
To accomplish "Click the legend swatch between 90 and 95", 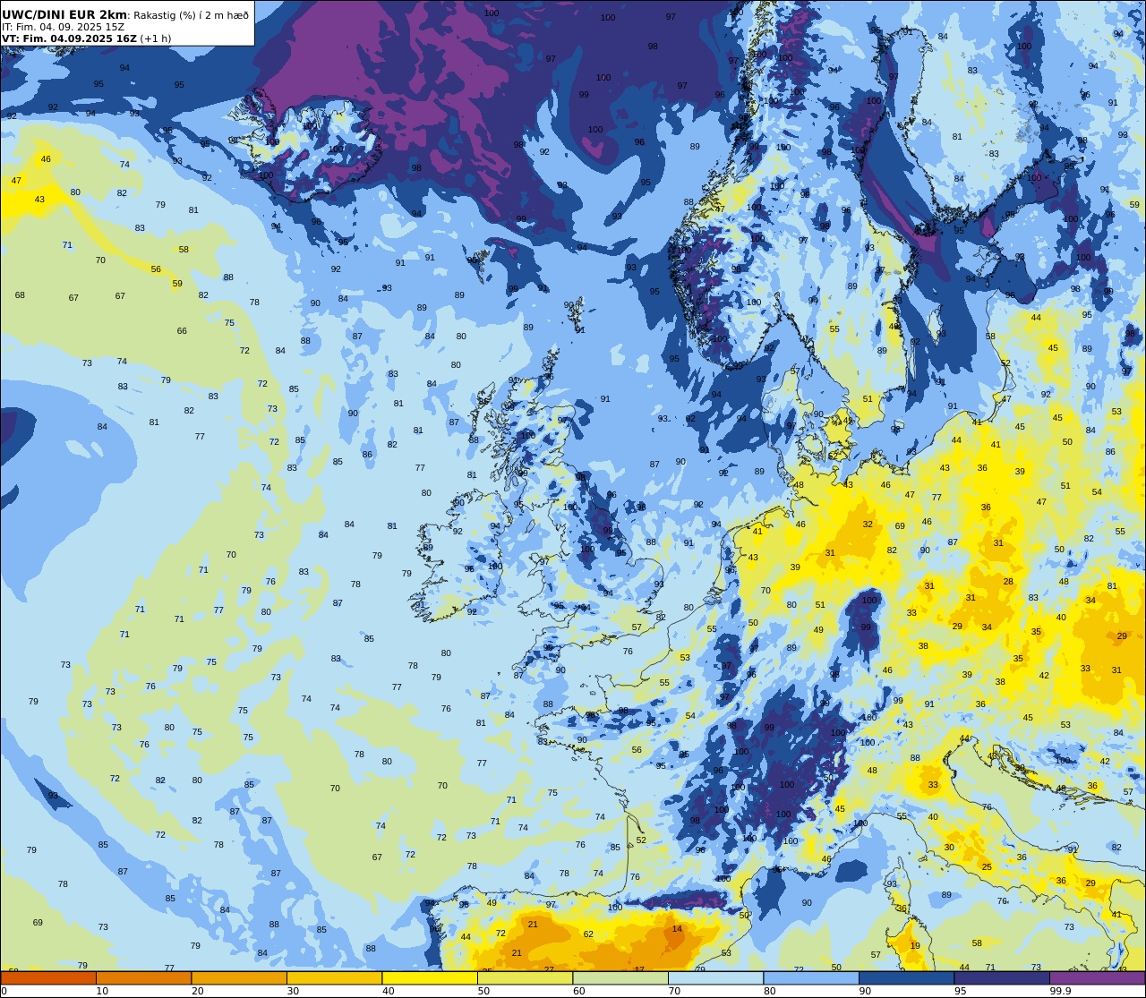I will (x=906, y=978).
